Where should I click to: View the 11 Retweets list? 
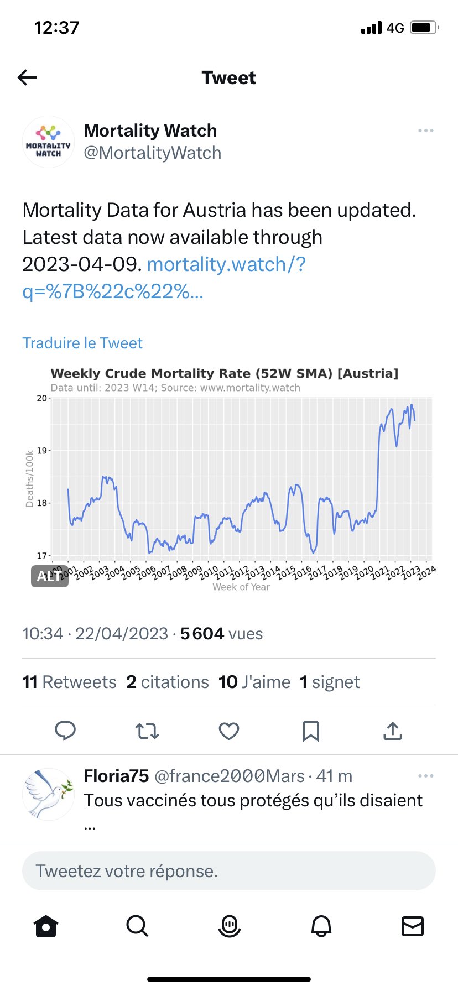click(x=69, y=682)
